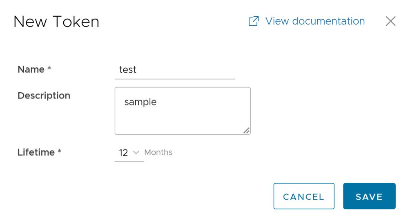Click the Months unit text
This screenshot has width=408, height=218.
pos(158,152)
